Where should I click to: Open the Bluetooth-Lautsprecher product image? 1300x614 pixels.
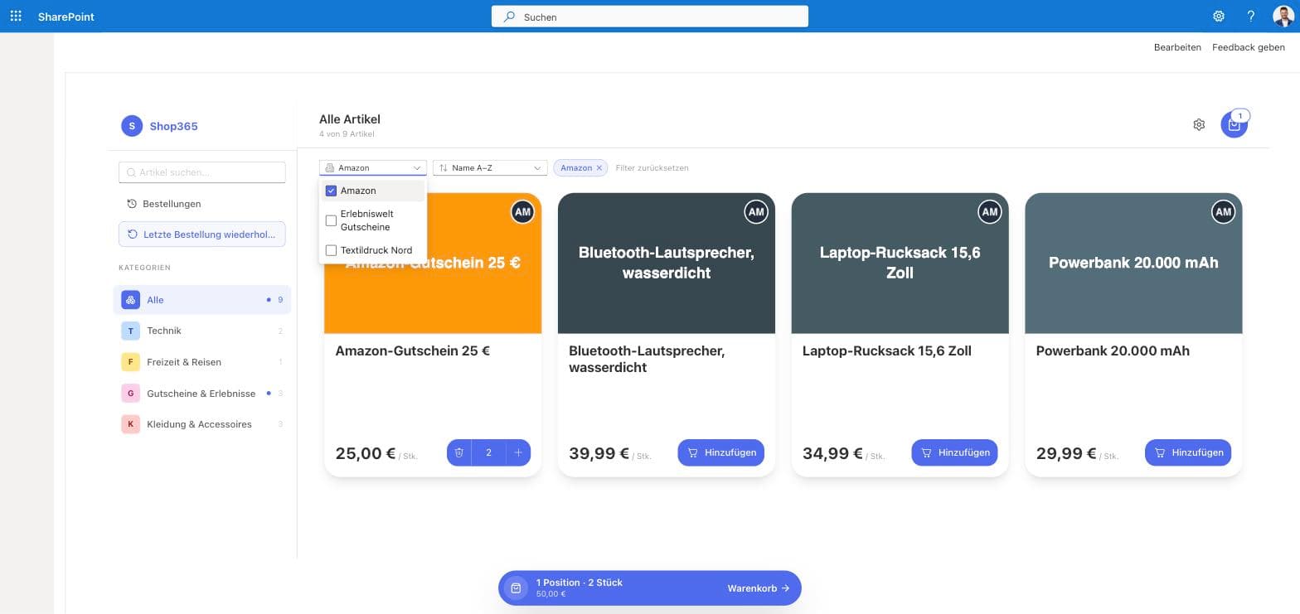[x=667, y=263]
